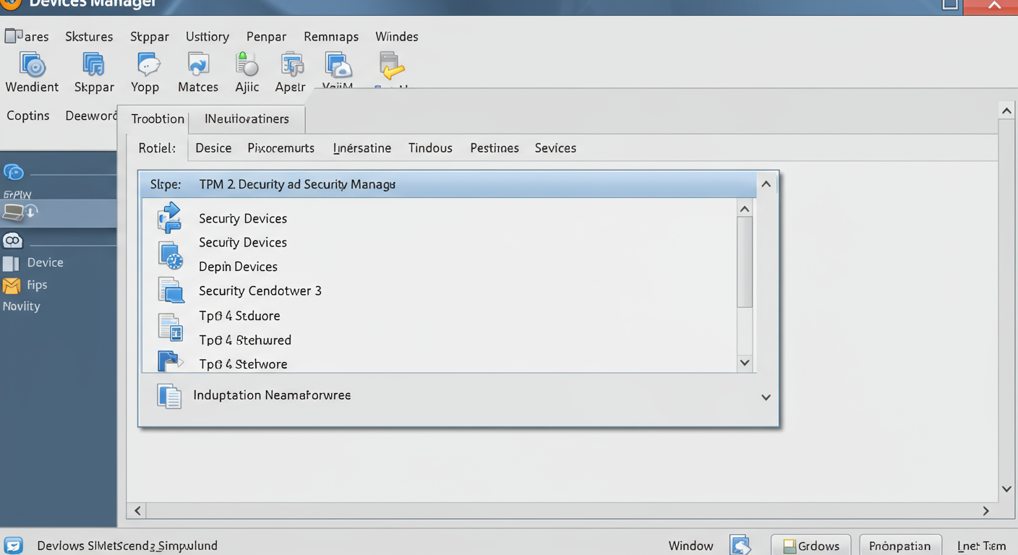The width and height of the screenshot is (1018, 555).
Task: Switch to the INeutiovatainers tab
Action: pyautogui.click(x=247, y=119)
